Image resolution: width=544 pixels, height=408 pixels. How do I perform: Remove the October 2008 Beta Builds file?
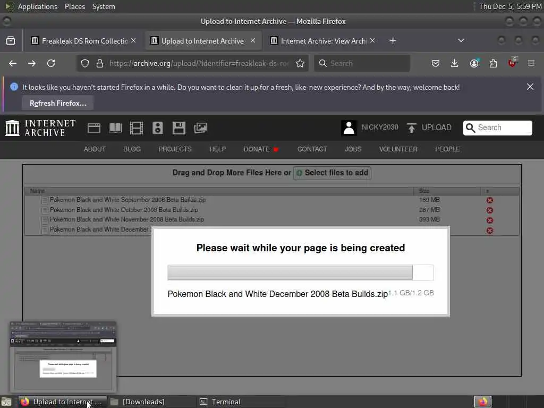point(489,210)
